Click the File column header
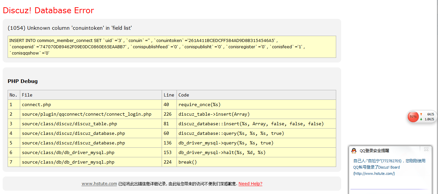Image resolution: width=438 pixels, height=194 pixels. click(x=27, y=95)
